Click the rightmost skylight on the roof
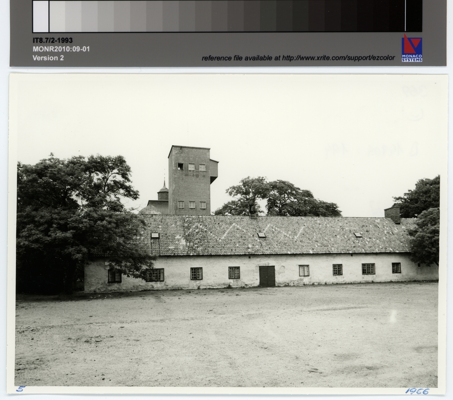Screen dimensions: 453x400 click(x=358, y=235)
